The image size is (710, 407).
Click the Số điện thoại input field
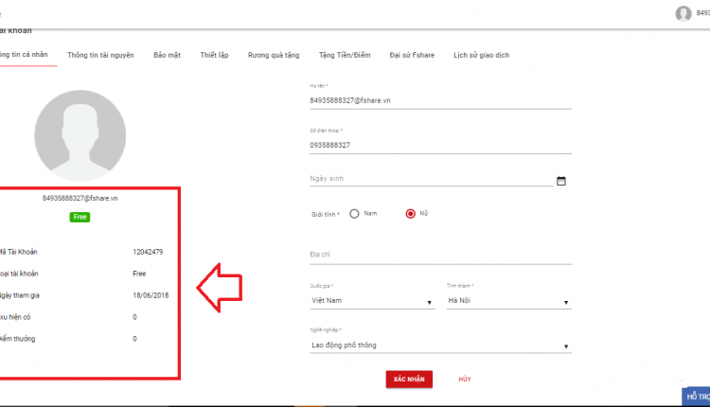point(440,146)
